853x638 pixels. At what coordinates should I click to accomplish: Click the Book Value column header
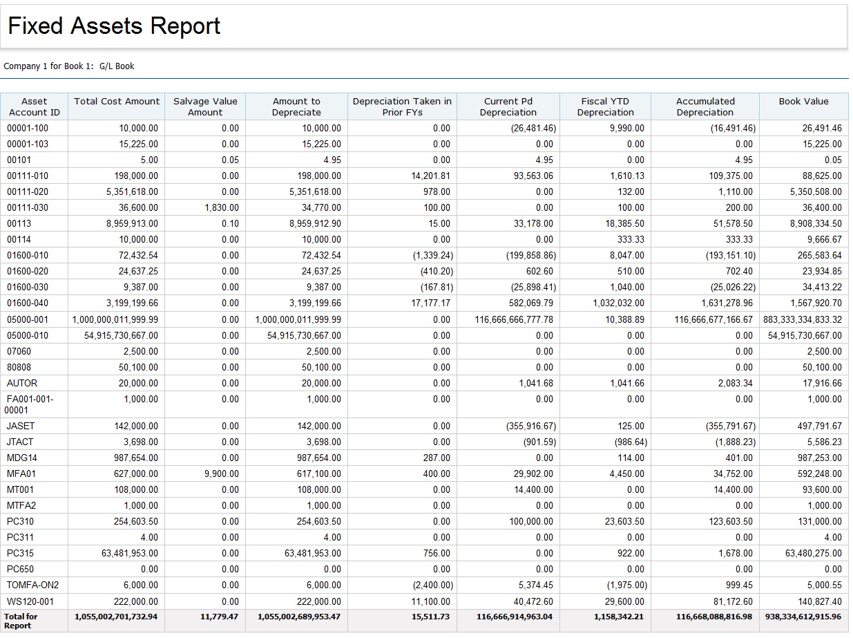(x=803, y=101)
